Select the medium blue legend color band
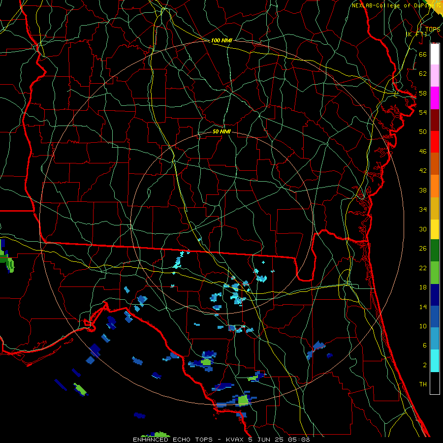The width and height of the screenshot is (443, 443). tap(435, 316)
